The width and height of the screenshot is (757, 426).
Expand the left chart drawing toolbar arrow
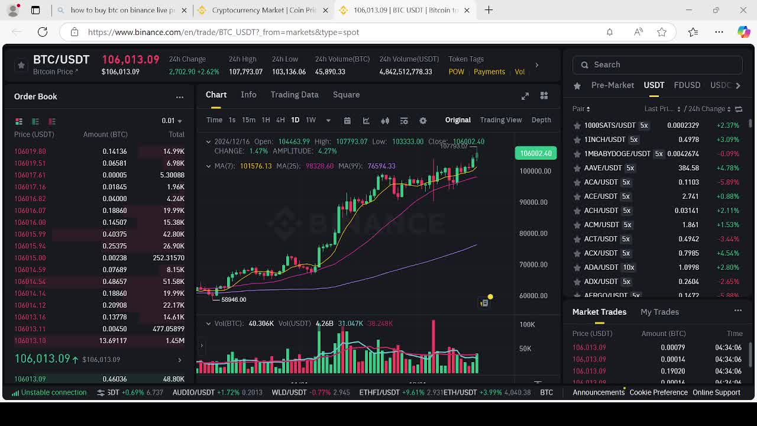point(201,346)
